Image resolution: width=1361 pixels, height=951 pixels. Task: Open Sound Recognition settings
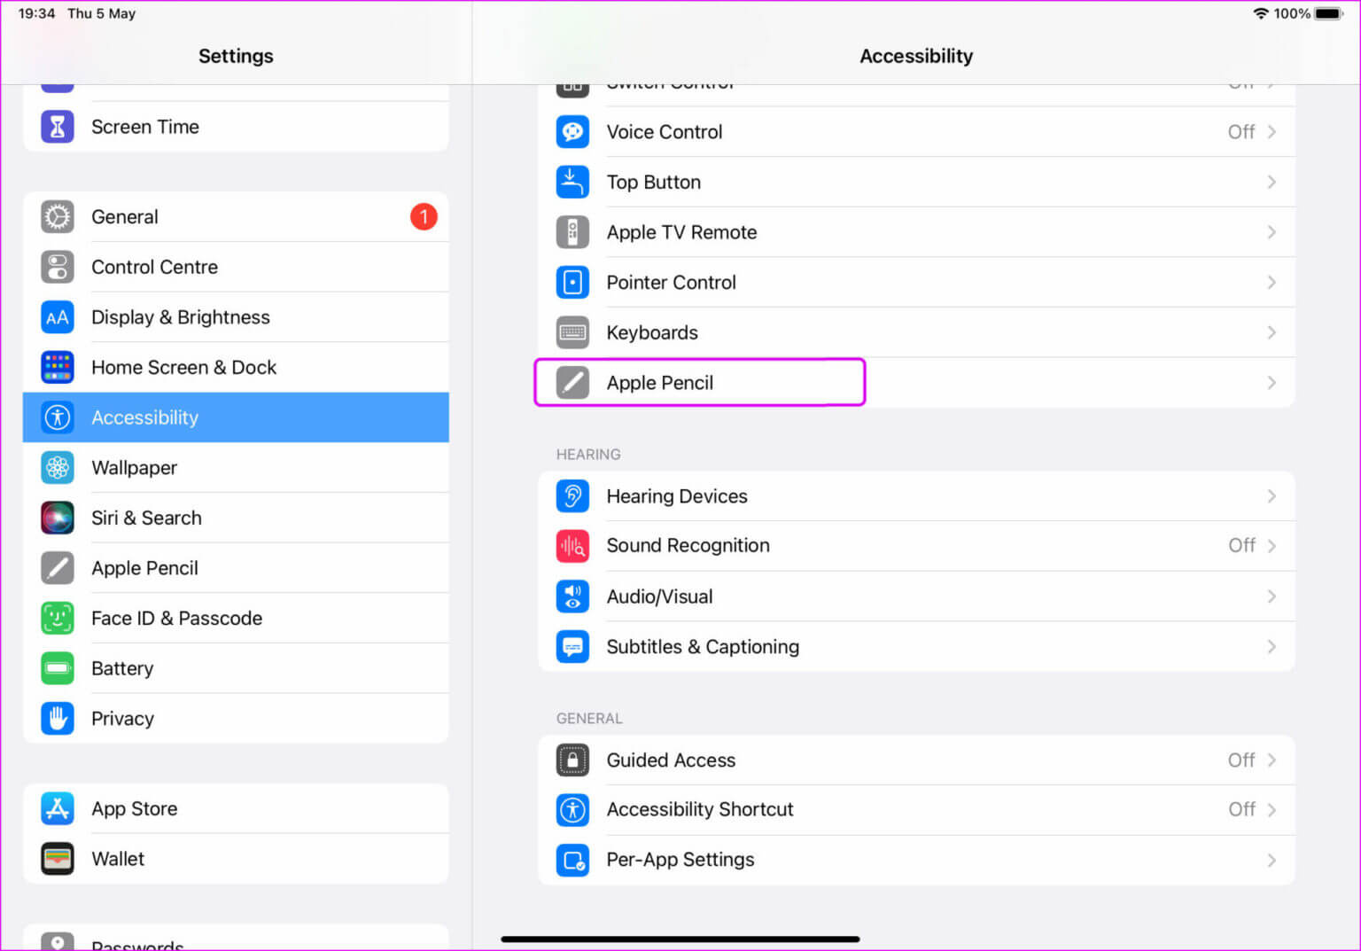pyautogui.click(x=916, y=546)
